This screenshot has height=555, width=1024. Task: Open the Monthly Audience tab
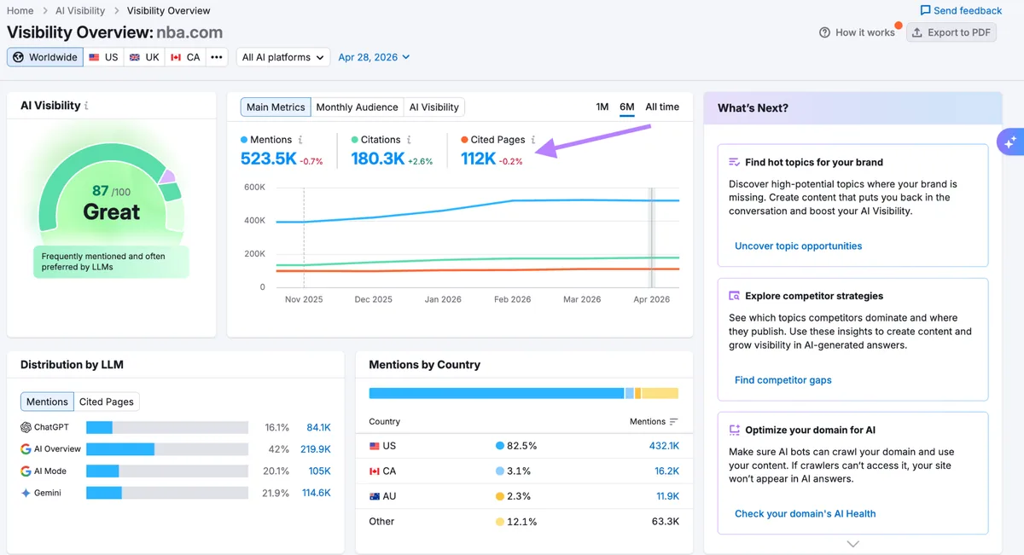tap(357, 107)
